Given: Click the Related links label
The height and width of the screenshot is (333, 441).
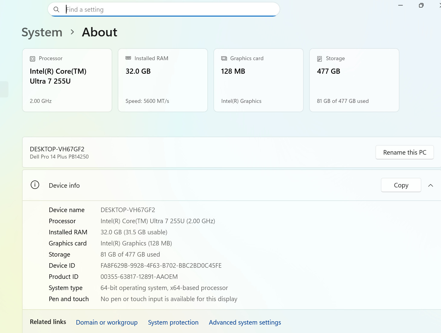Looking at the screenshot, I should (48, 322).
